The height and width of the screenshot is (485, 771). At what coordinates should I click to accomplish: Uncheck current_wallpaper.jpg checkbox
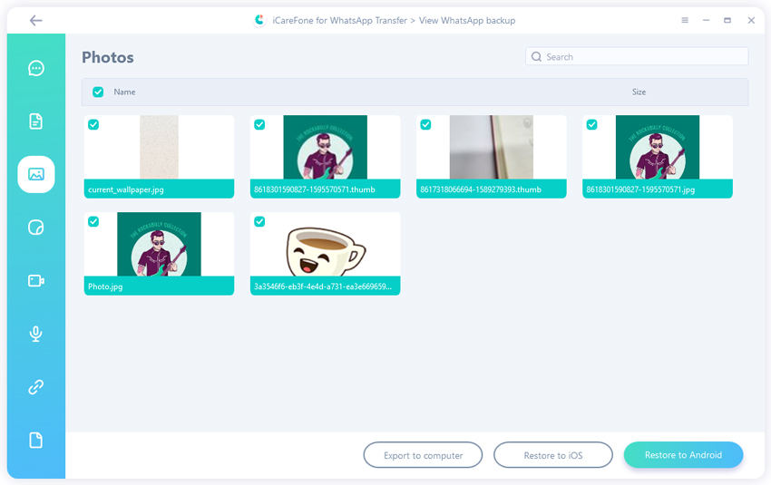pos(93,125)
